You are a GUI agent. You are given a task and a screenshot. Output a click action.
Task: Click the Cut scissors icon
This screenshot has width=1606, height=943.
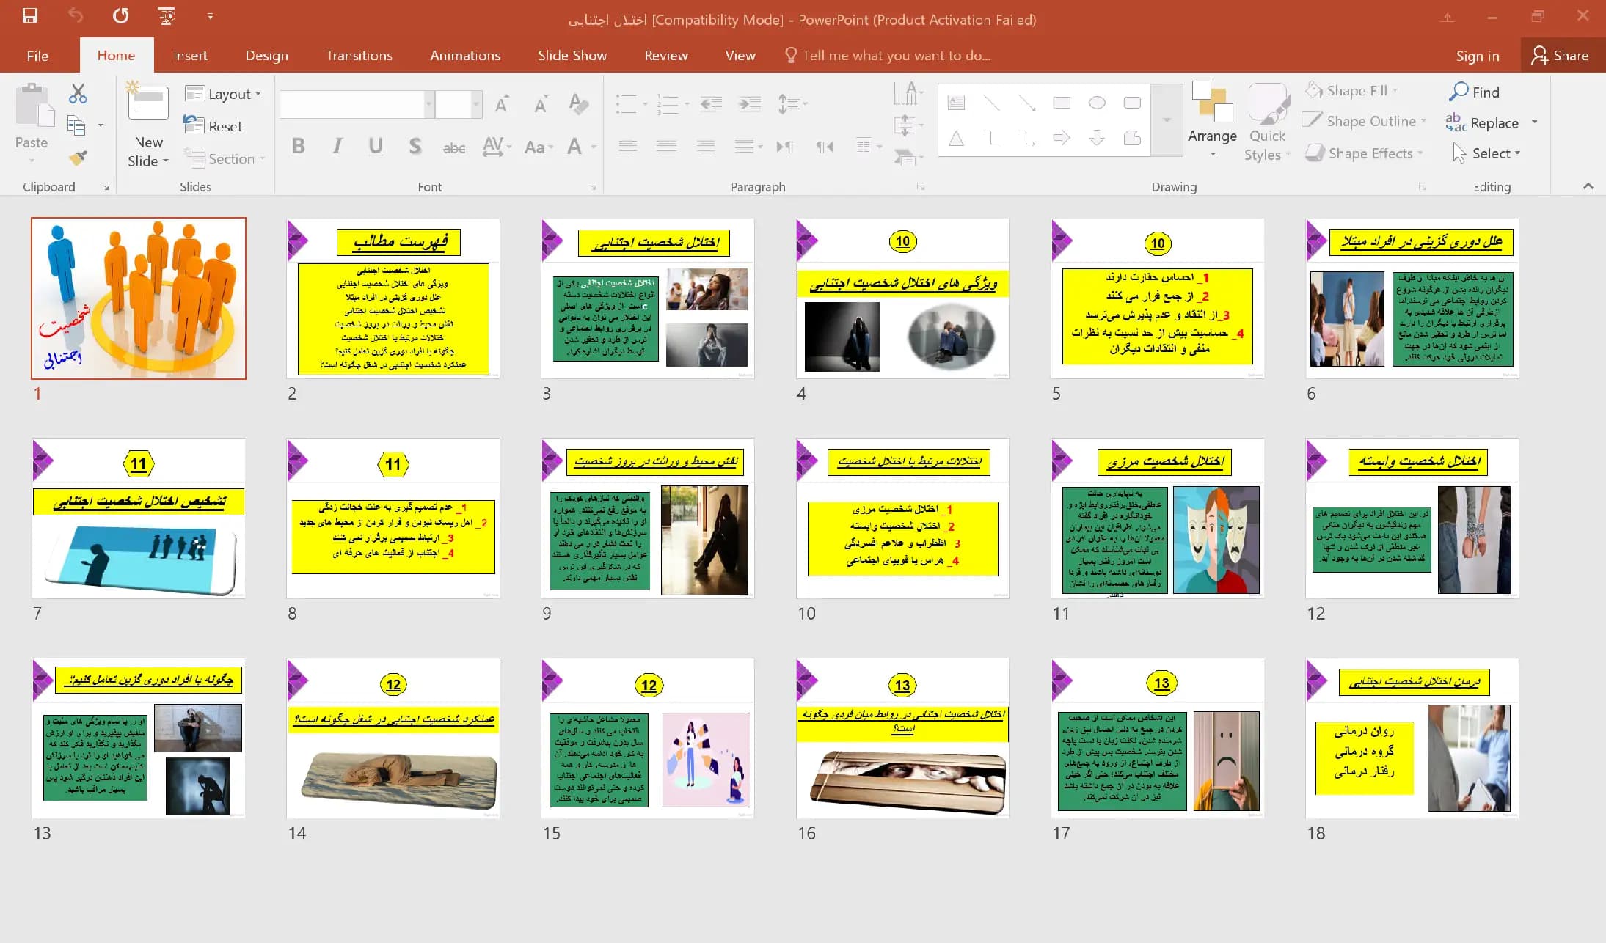pos(78,93)
